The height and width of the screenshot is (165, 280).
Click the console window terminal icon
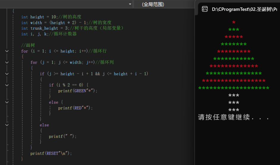pyautogui.click(x=205, y=9)
